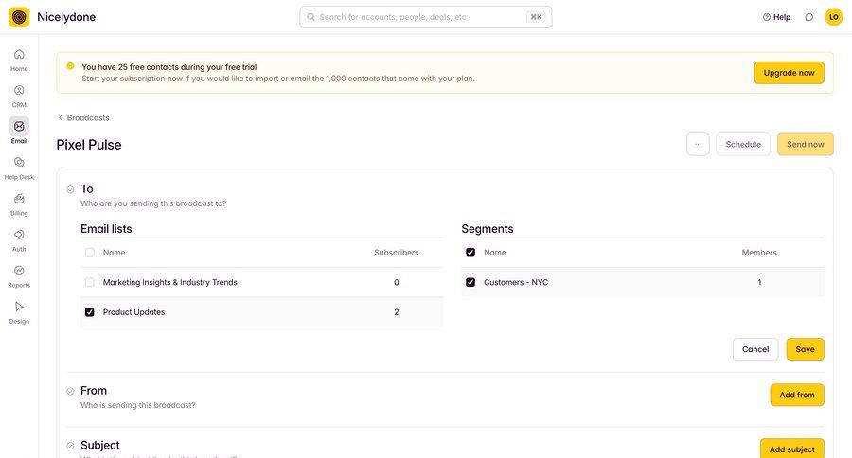Open the Auth sidebar section

[x=19, y=240]
